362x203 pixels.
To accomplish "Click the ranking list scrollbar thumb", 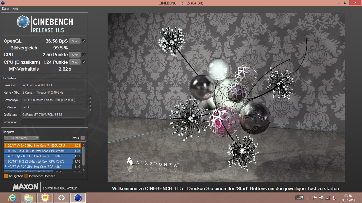I will (x=84, y=156).
